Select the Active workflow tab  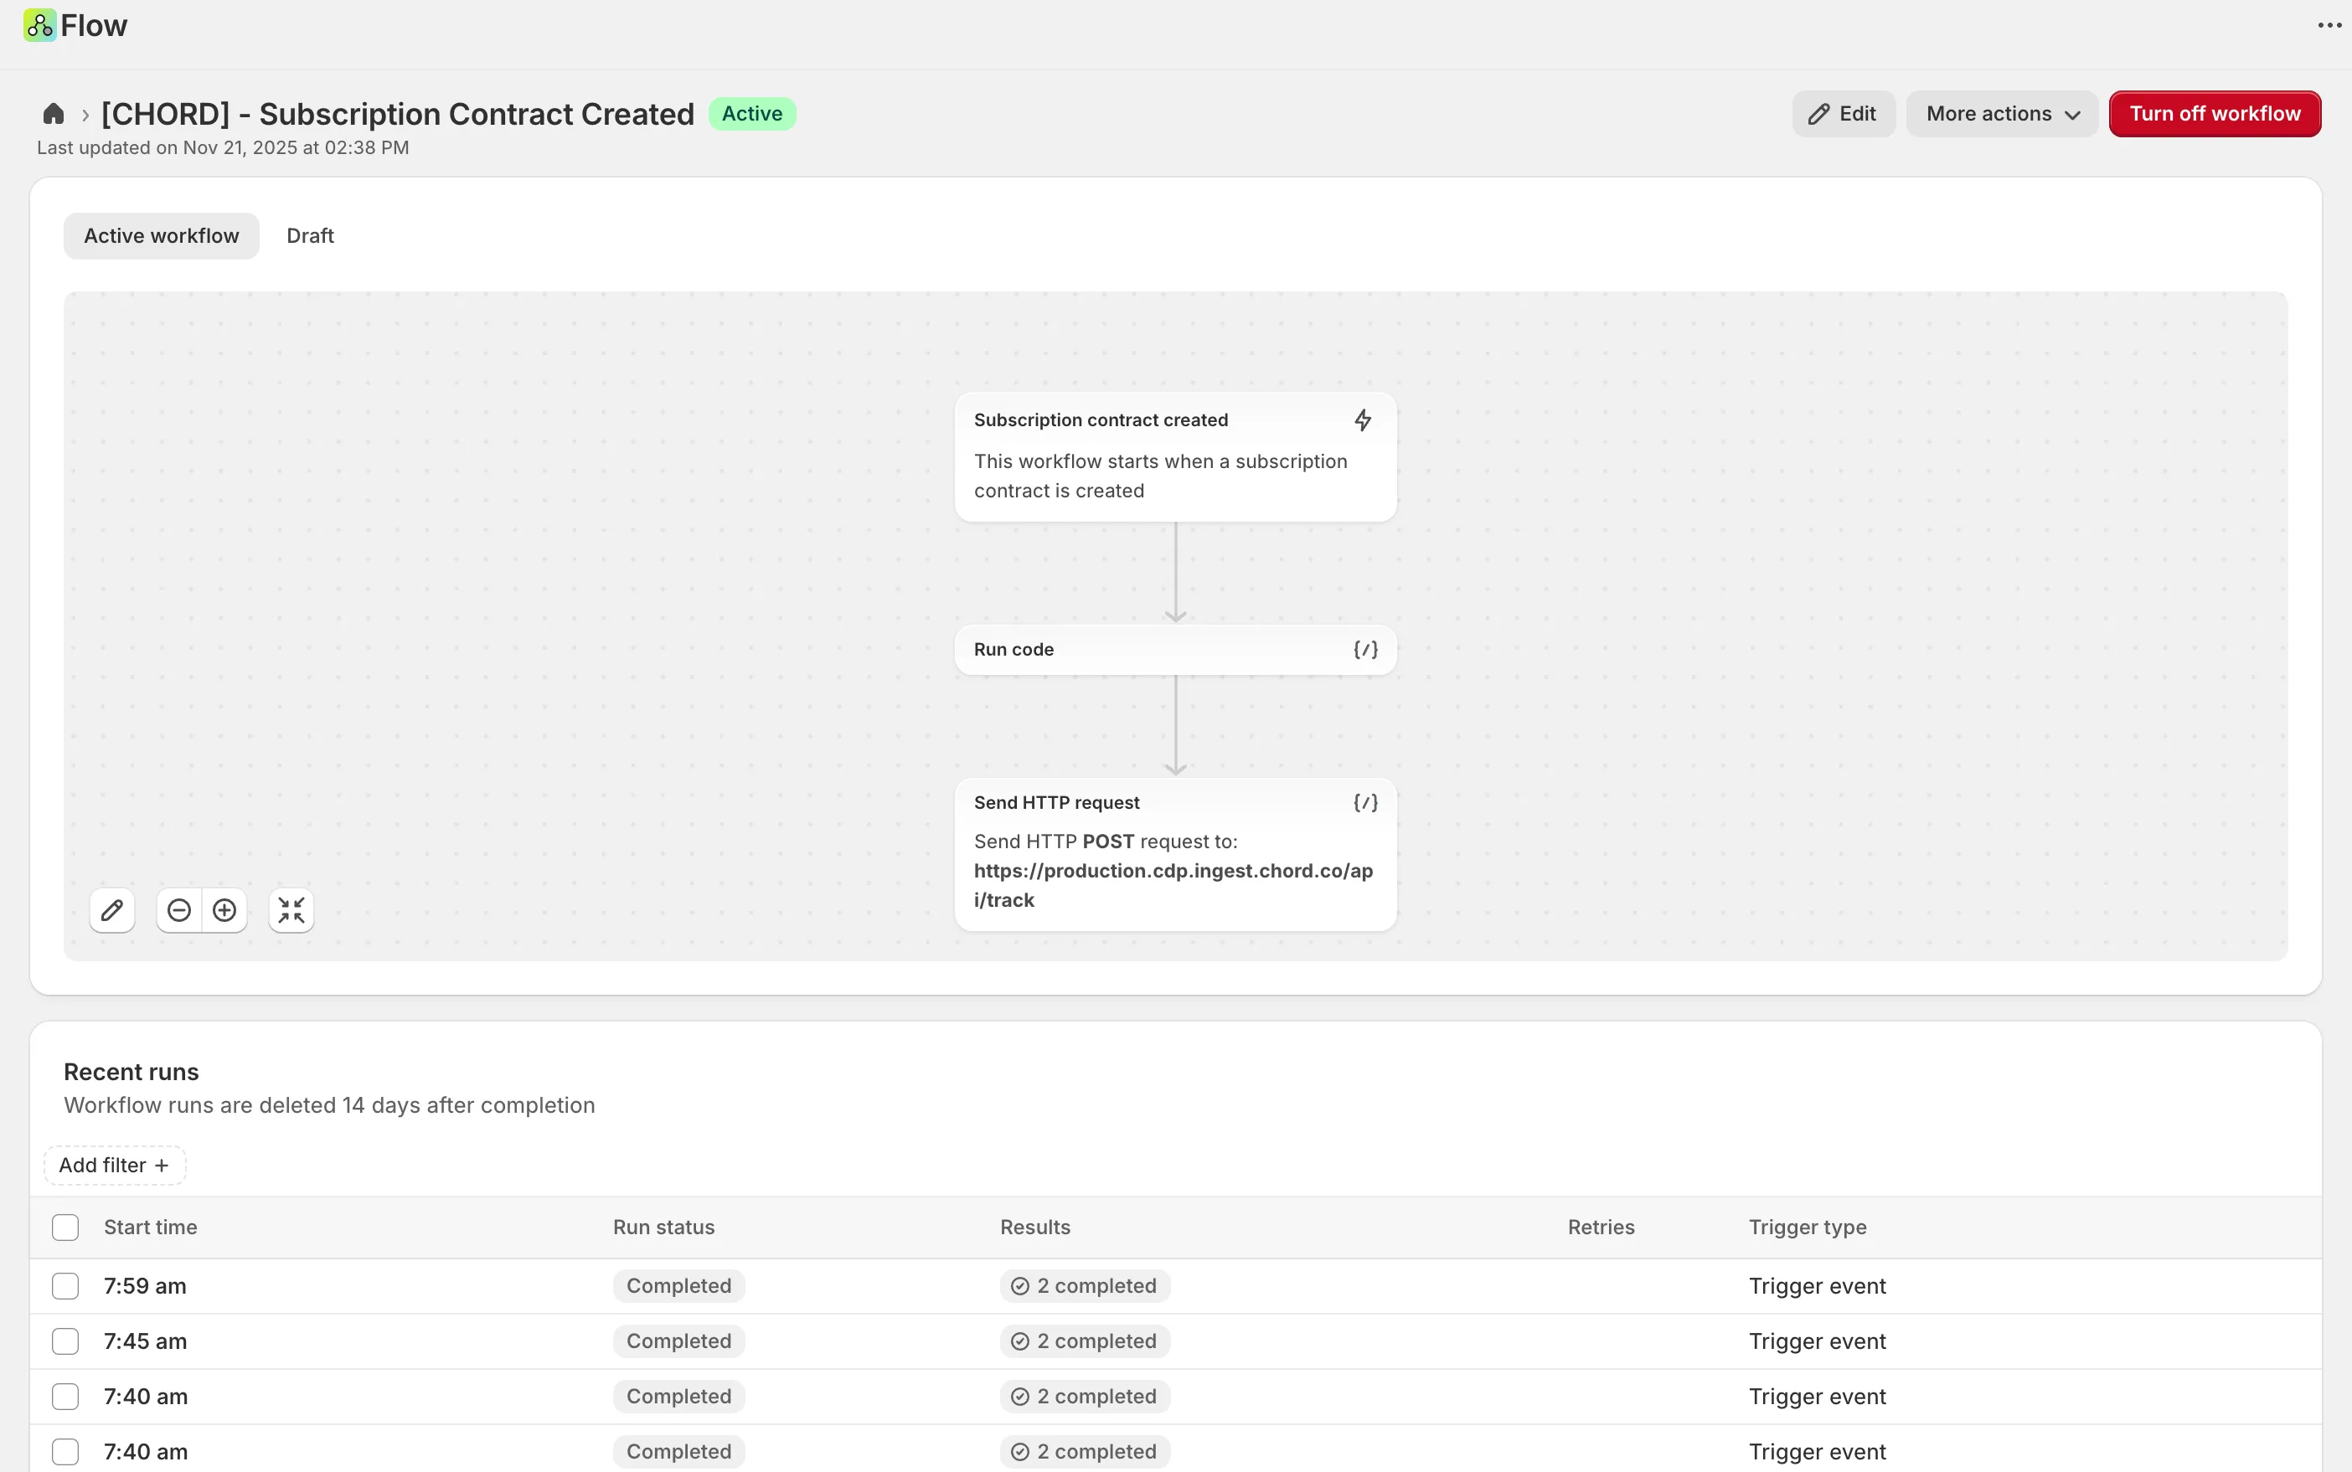[x=162, y=235]
